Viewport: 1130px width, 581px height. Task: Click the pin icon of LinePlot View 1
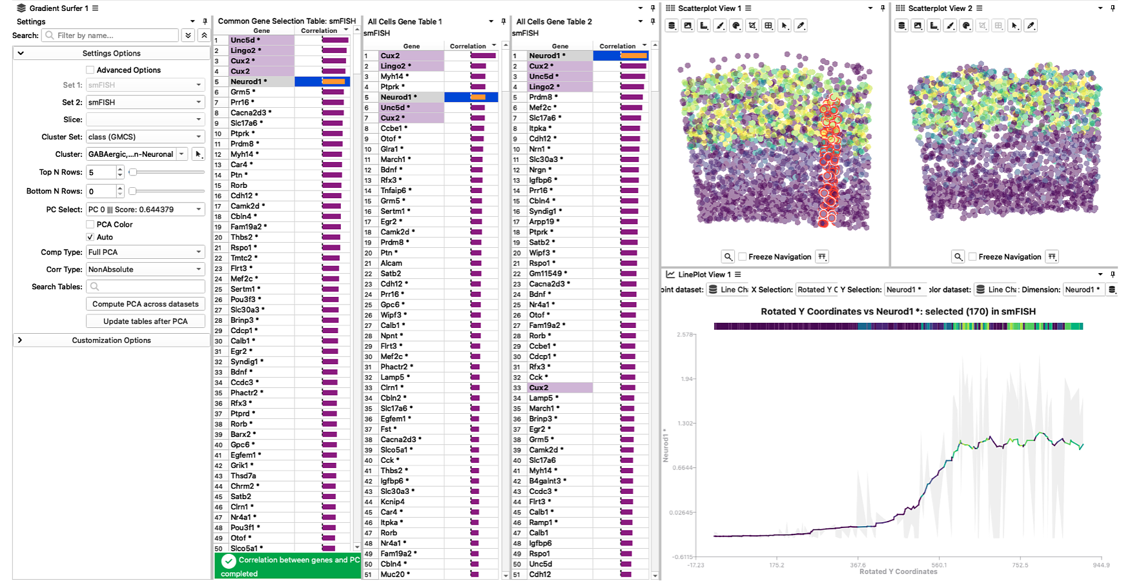(x=1113, y=274)
